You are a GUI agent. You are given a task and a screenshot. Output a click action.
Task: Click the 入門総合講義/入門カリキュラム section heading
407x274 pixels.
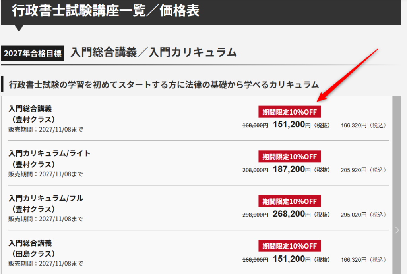click(153, 52)
